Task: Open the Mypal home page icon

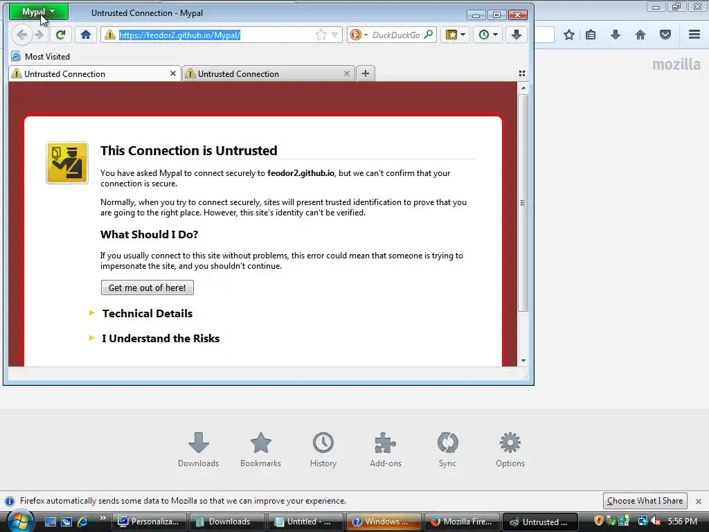Action: click(x=85, y=35)
